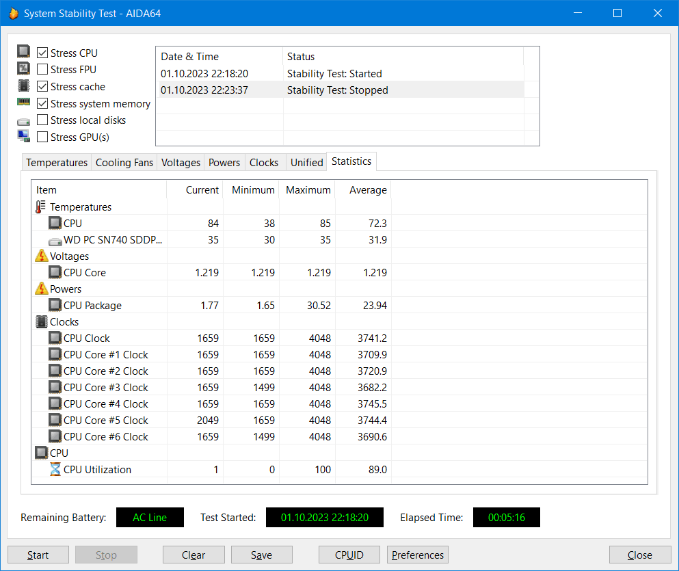Click the chip icon of CPU temperature row
This screenshot has width=679, height=571.
pos(55,224)
